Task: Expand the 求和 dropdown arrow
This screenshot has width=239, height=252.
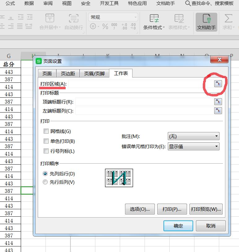Action: click(233, 28)
